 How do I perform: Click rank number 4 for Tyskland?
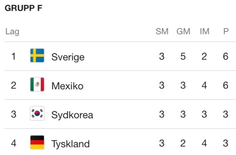click(13, 143)
